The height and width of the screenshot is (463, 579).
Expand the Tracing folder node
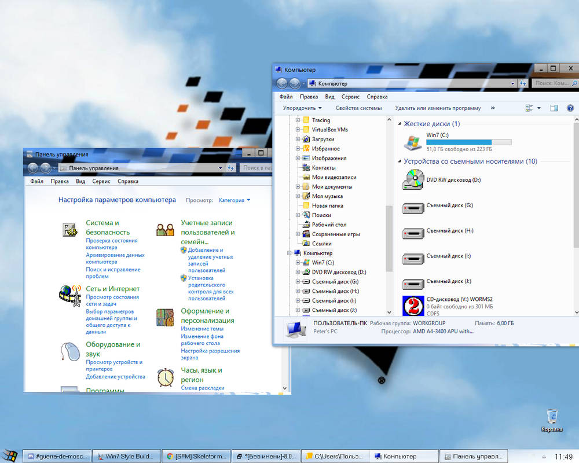[299, 120]
